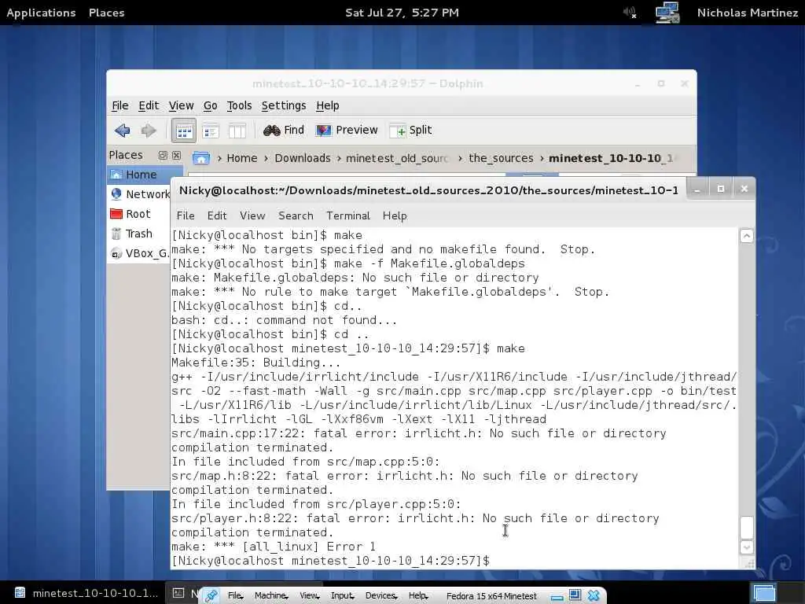Exit VirtualBox fullscreen mode icon
Screen dimensions: 805x604
(x=575, y=595)
